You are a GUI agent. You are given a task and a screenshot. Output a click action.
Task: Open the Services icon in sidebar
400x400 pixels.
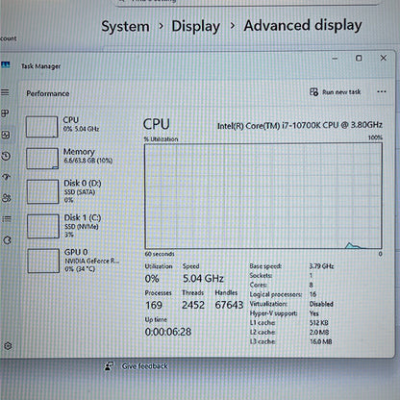pos(7,240)
